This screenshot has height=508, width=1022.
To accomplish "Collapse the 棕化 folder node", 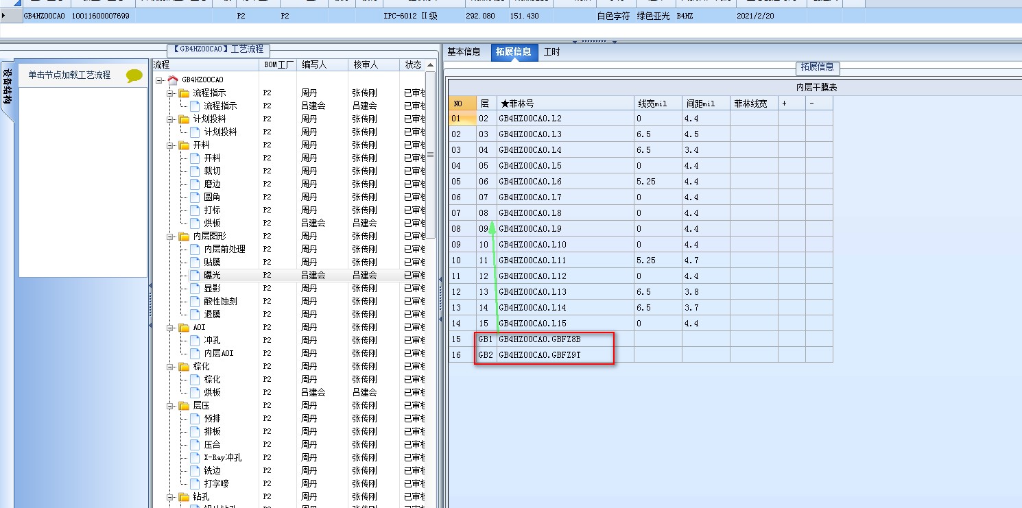I will 170,367.
